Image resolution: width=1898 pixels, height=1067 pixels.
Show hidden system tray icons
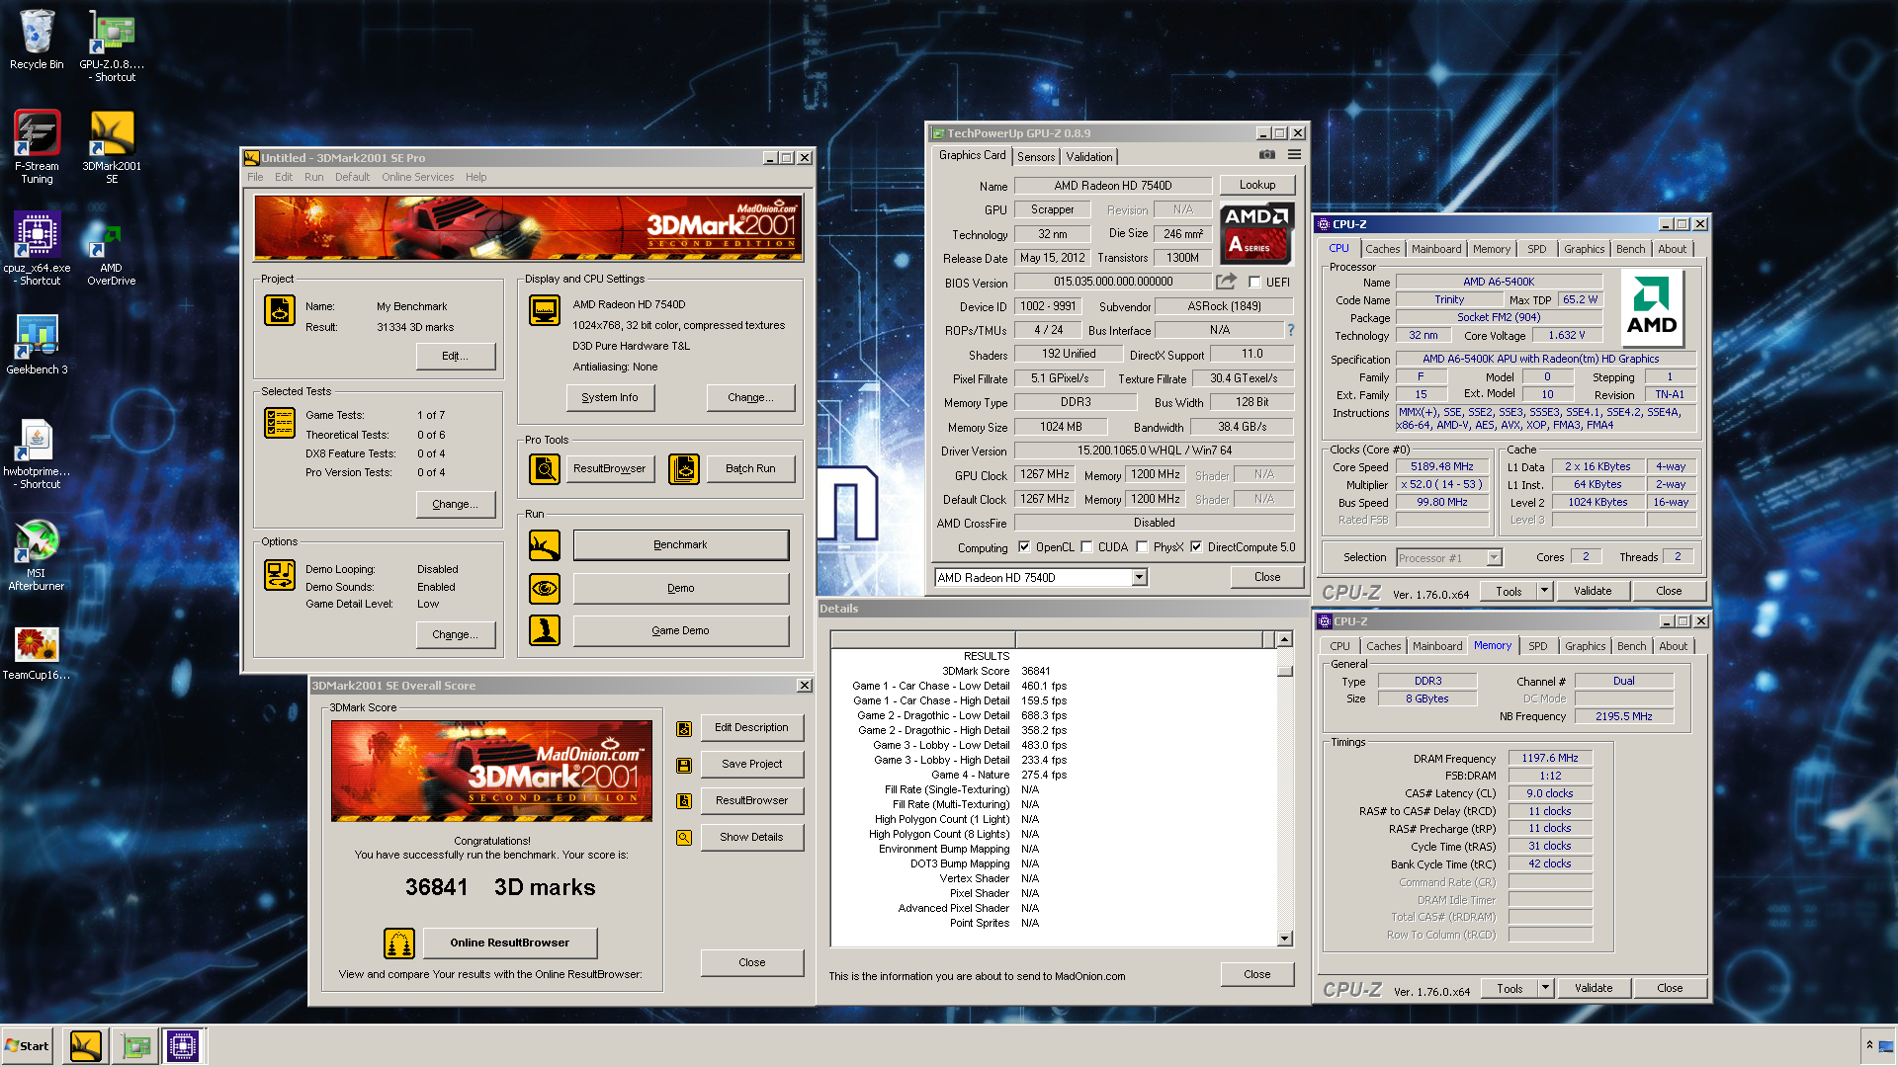tap(1869, 1045)
